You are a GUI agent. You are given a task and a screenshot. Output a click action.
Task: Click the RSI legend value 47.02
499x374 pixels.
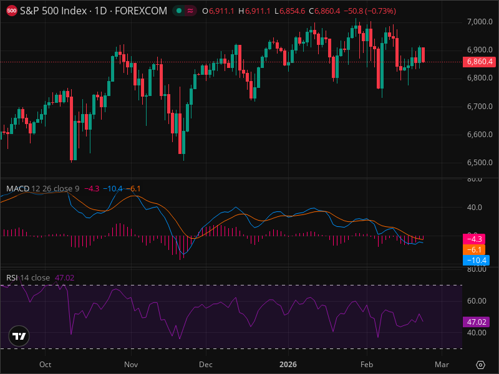click(x=65, y=277)
